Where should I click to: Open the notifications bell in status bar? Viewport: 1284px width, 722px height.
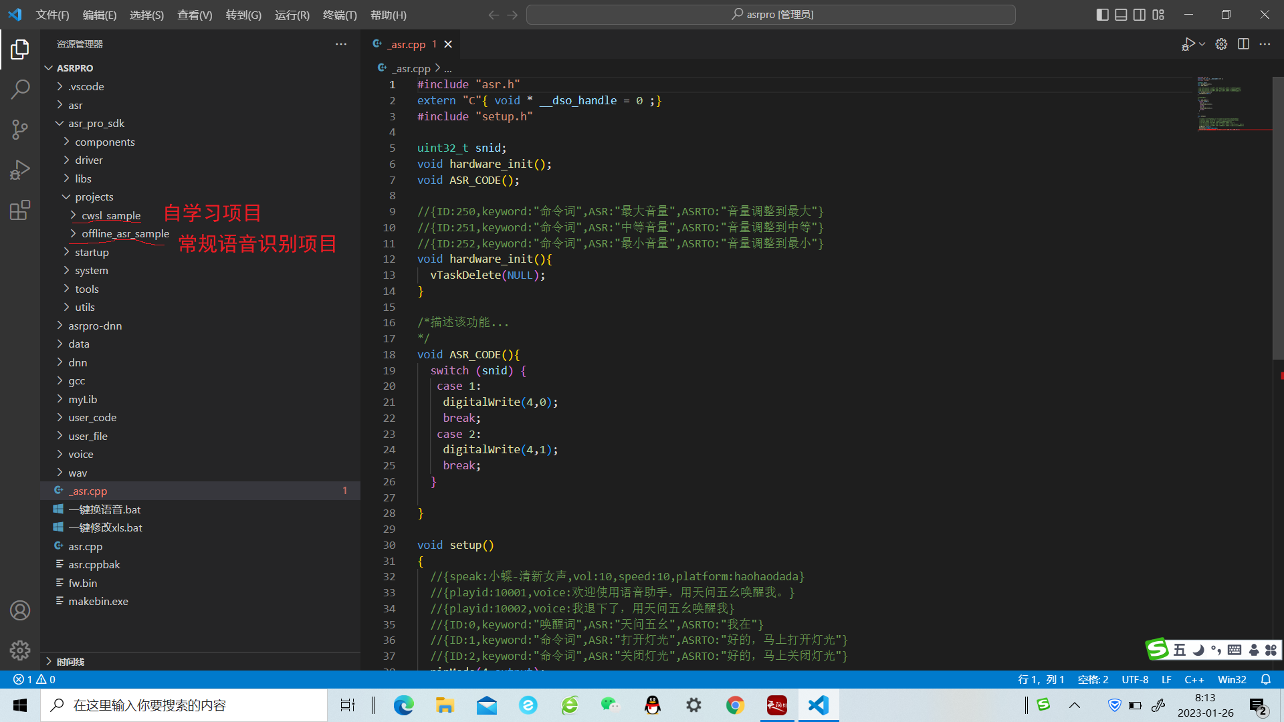(1265, 679)
